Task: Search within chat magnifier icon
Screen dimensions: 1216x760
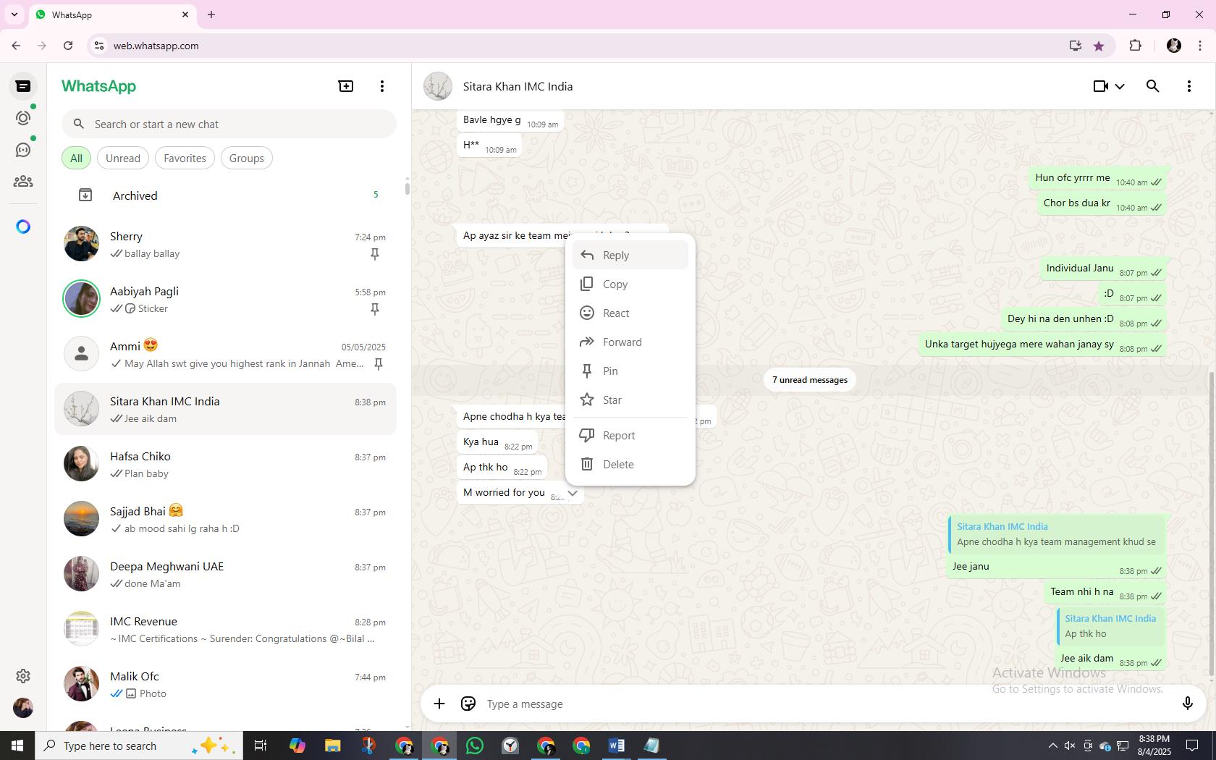Action: tap(1153, 86)
